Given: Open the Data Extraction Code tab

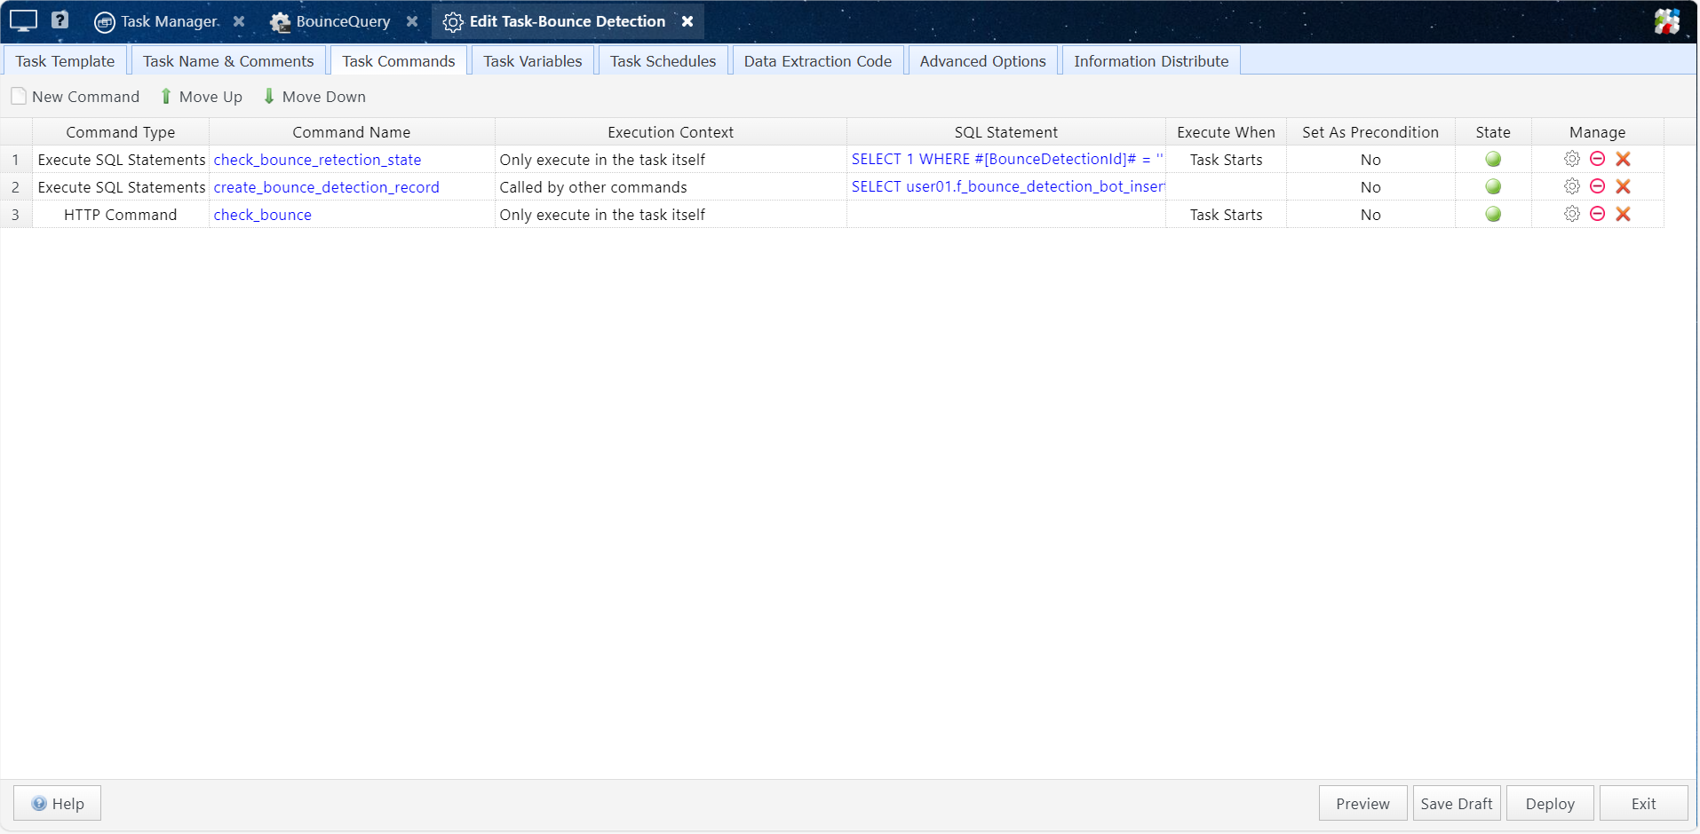Looking at the screenshot, I should (818, 61).
